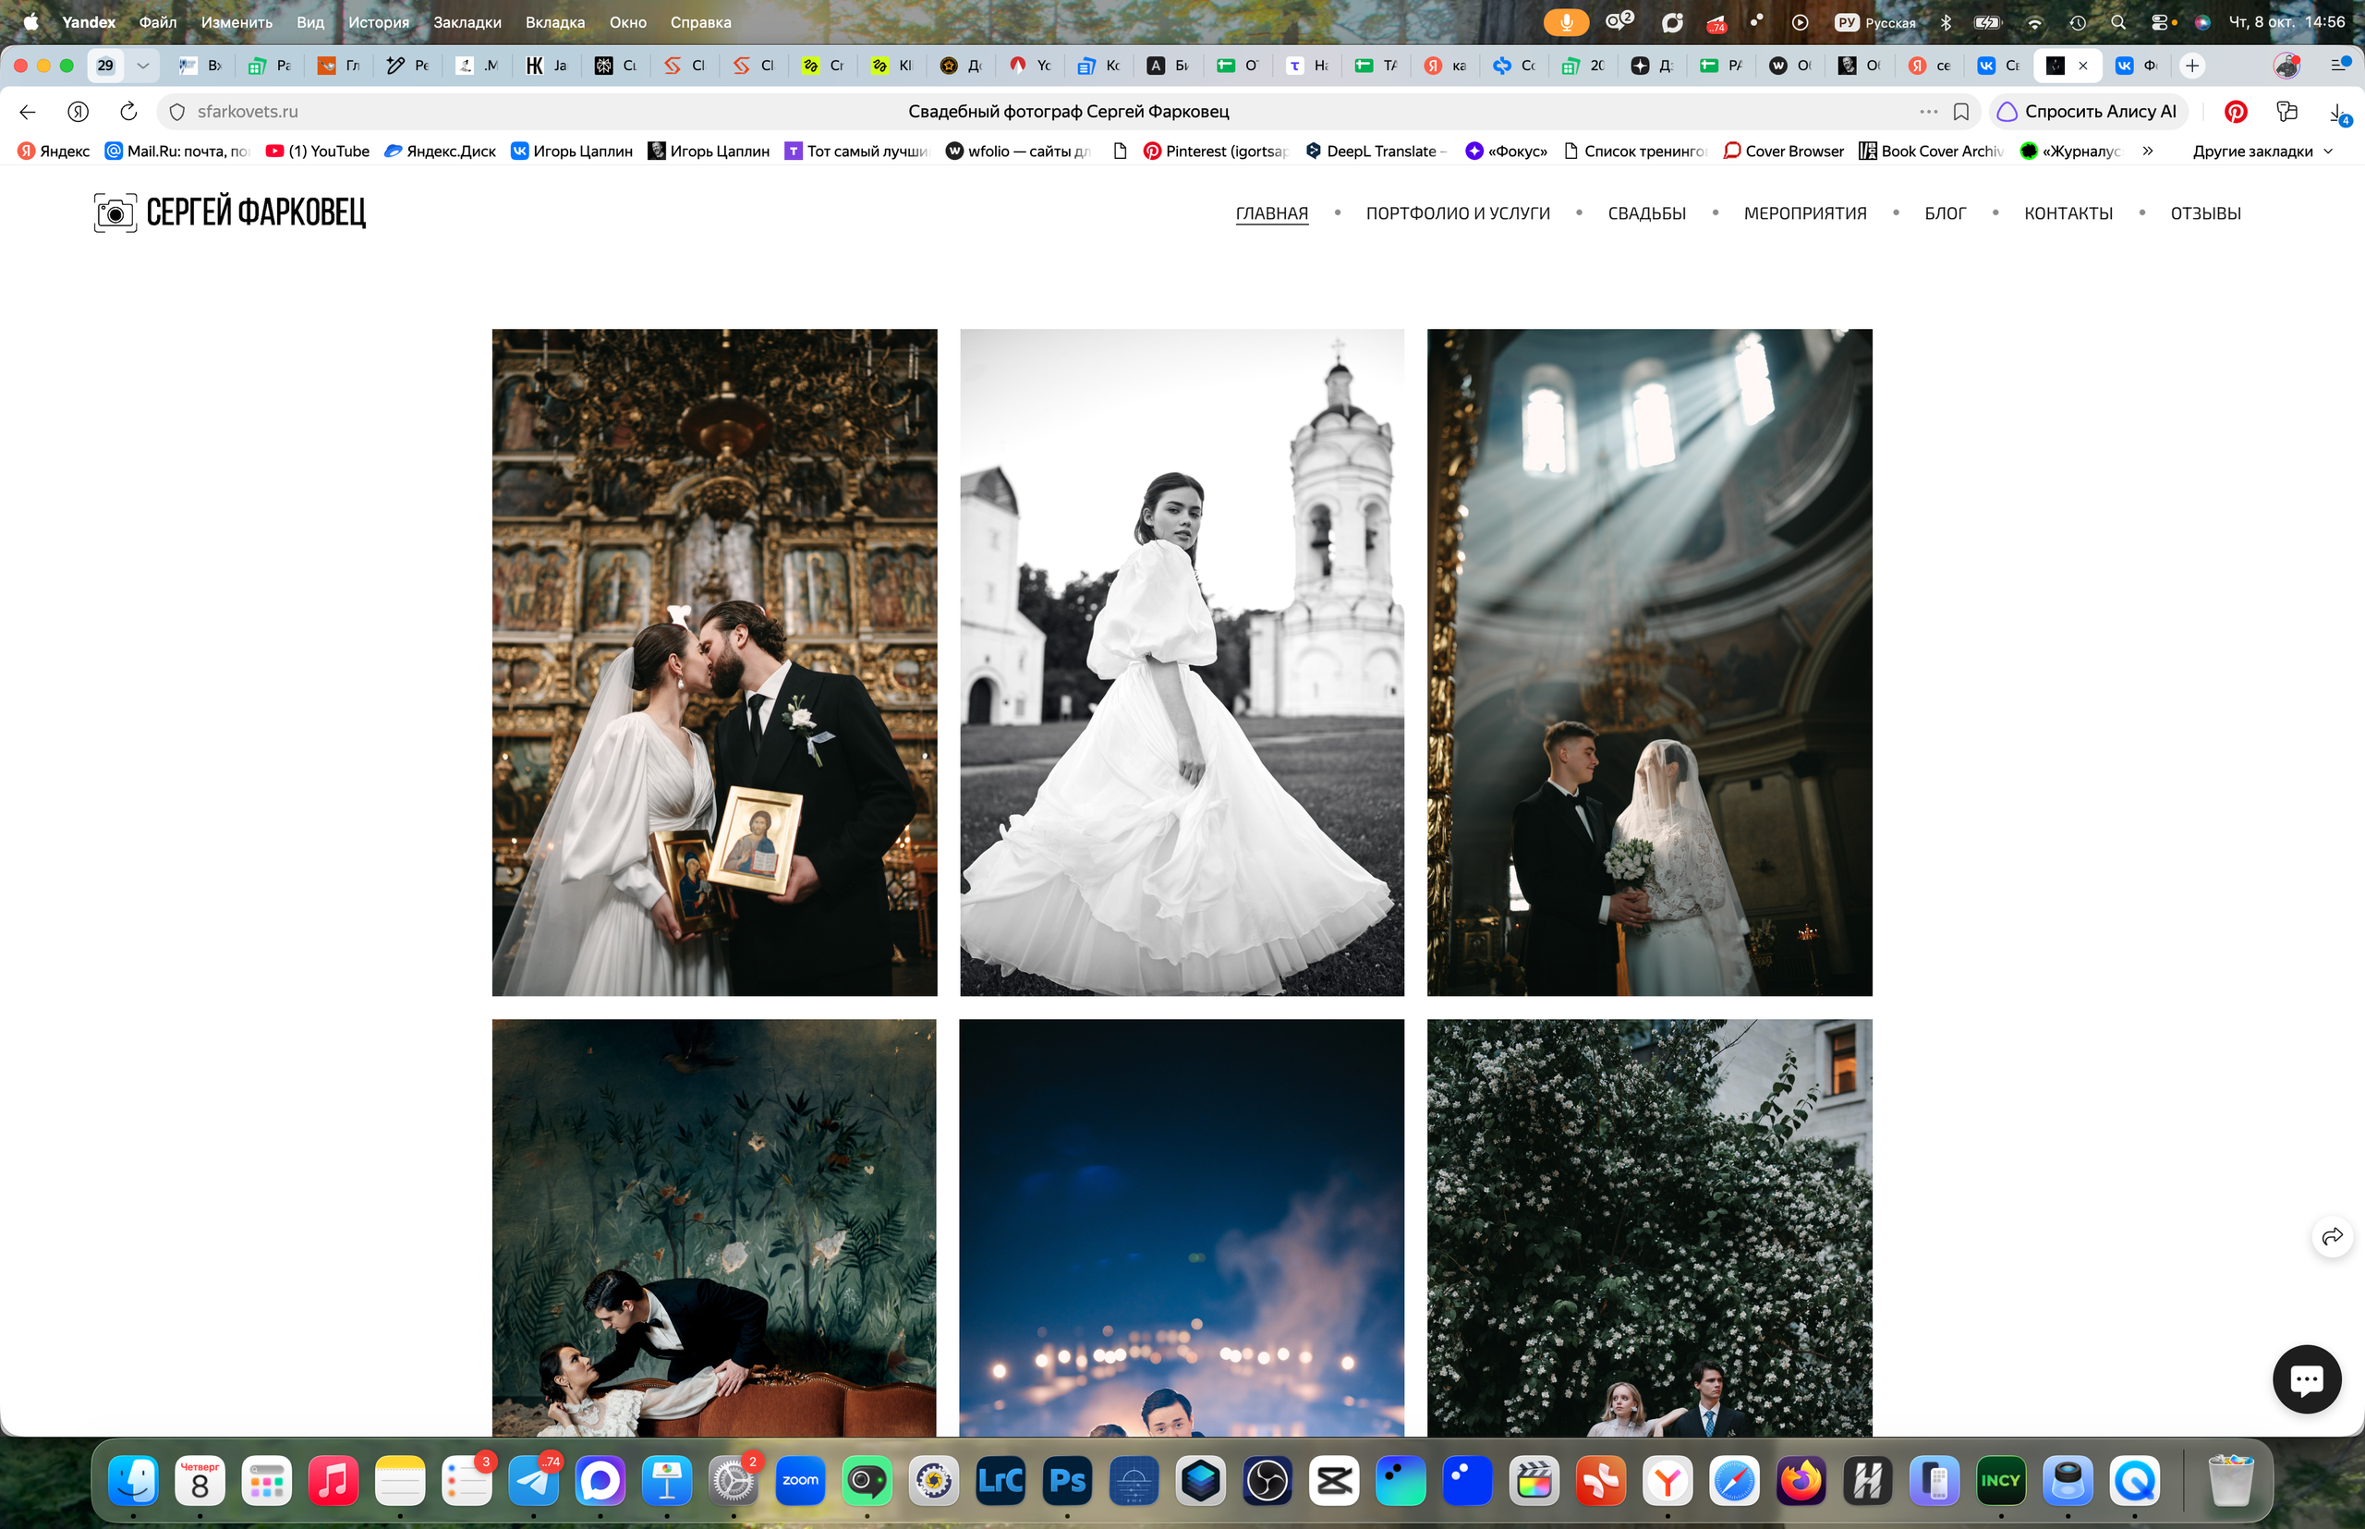Open the browser sidebar menu icon

click(2339, 66)
